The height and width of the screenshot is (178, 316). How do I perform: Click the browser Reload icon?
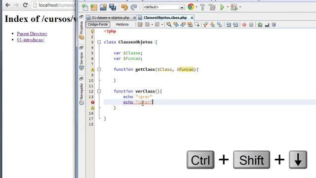pyautogui.click(x=25, y=5)
